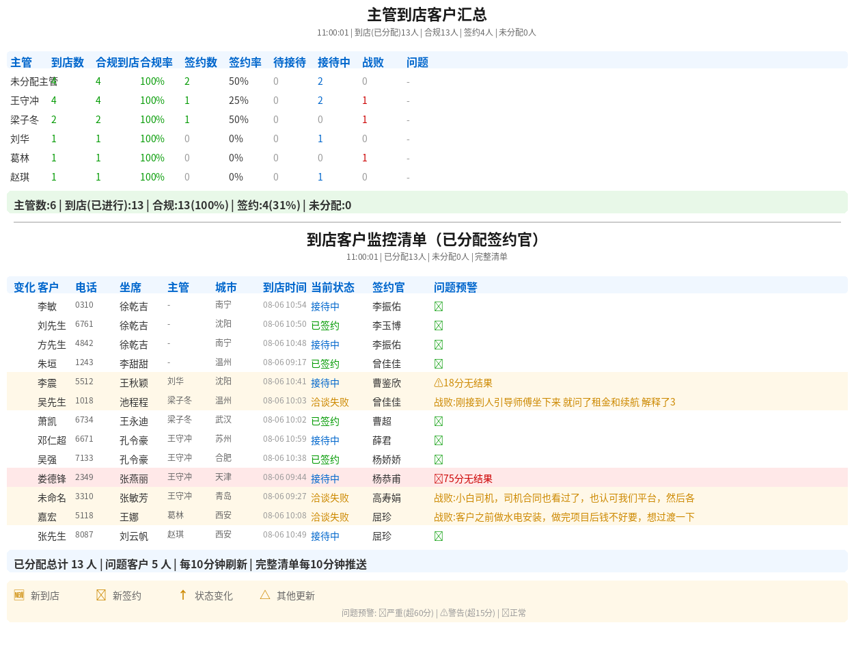Screen dimensions: 854x651
Task: Click customer name 李敏
Action: [47, 306]
